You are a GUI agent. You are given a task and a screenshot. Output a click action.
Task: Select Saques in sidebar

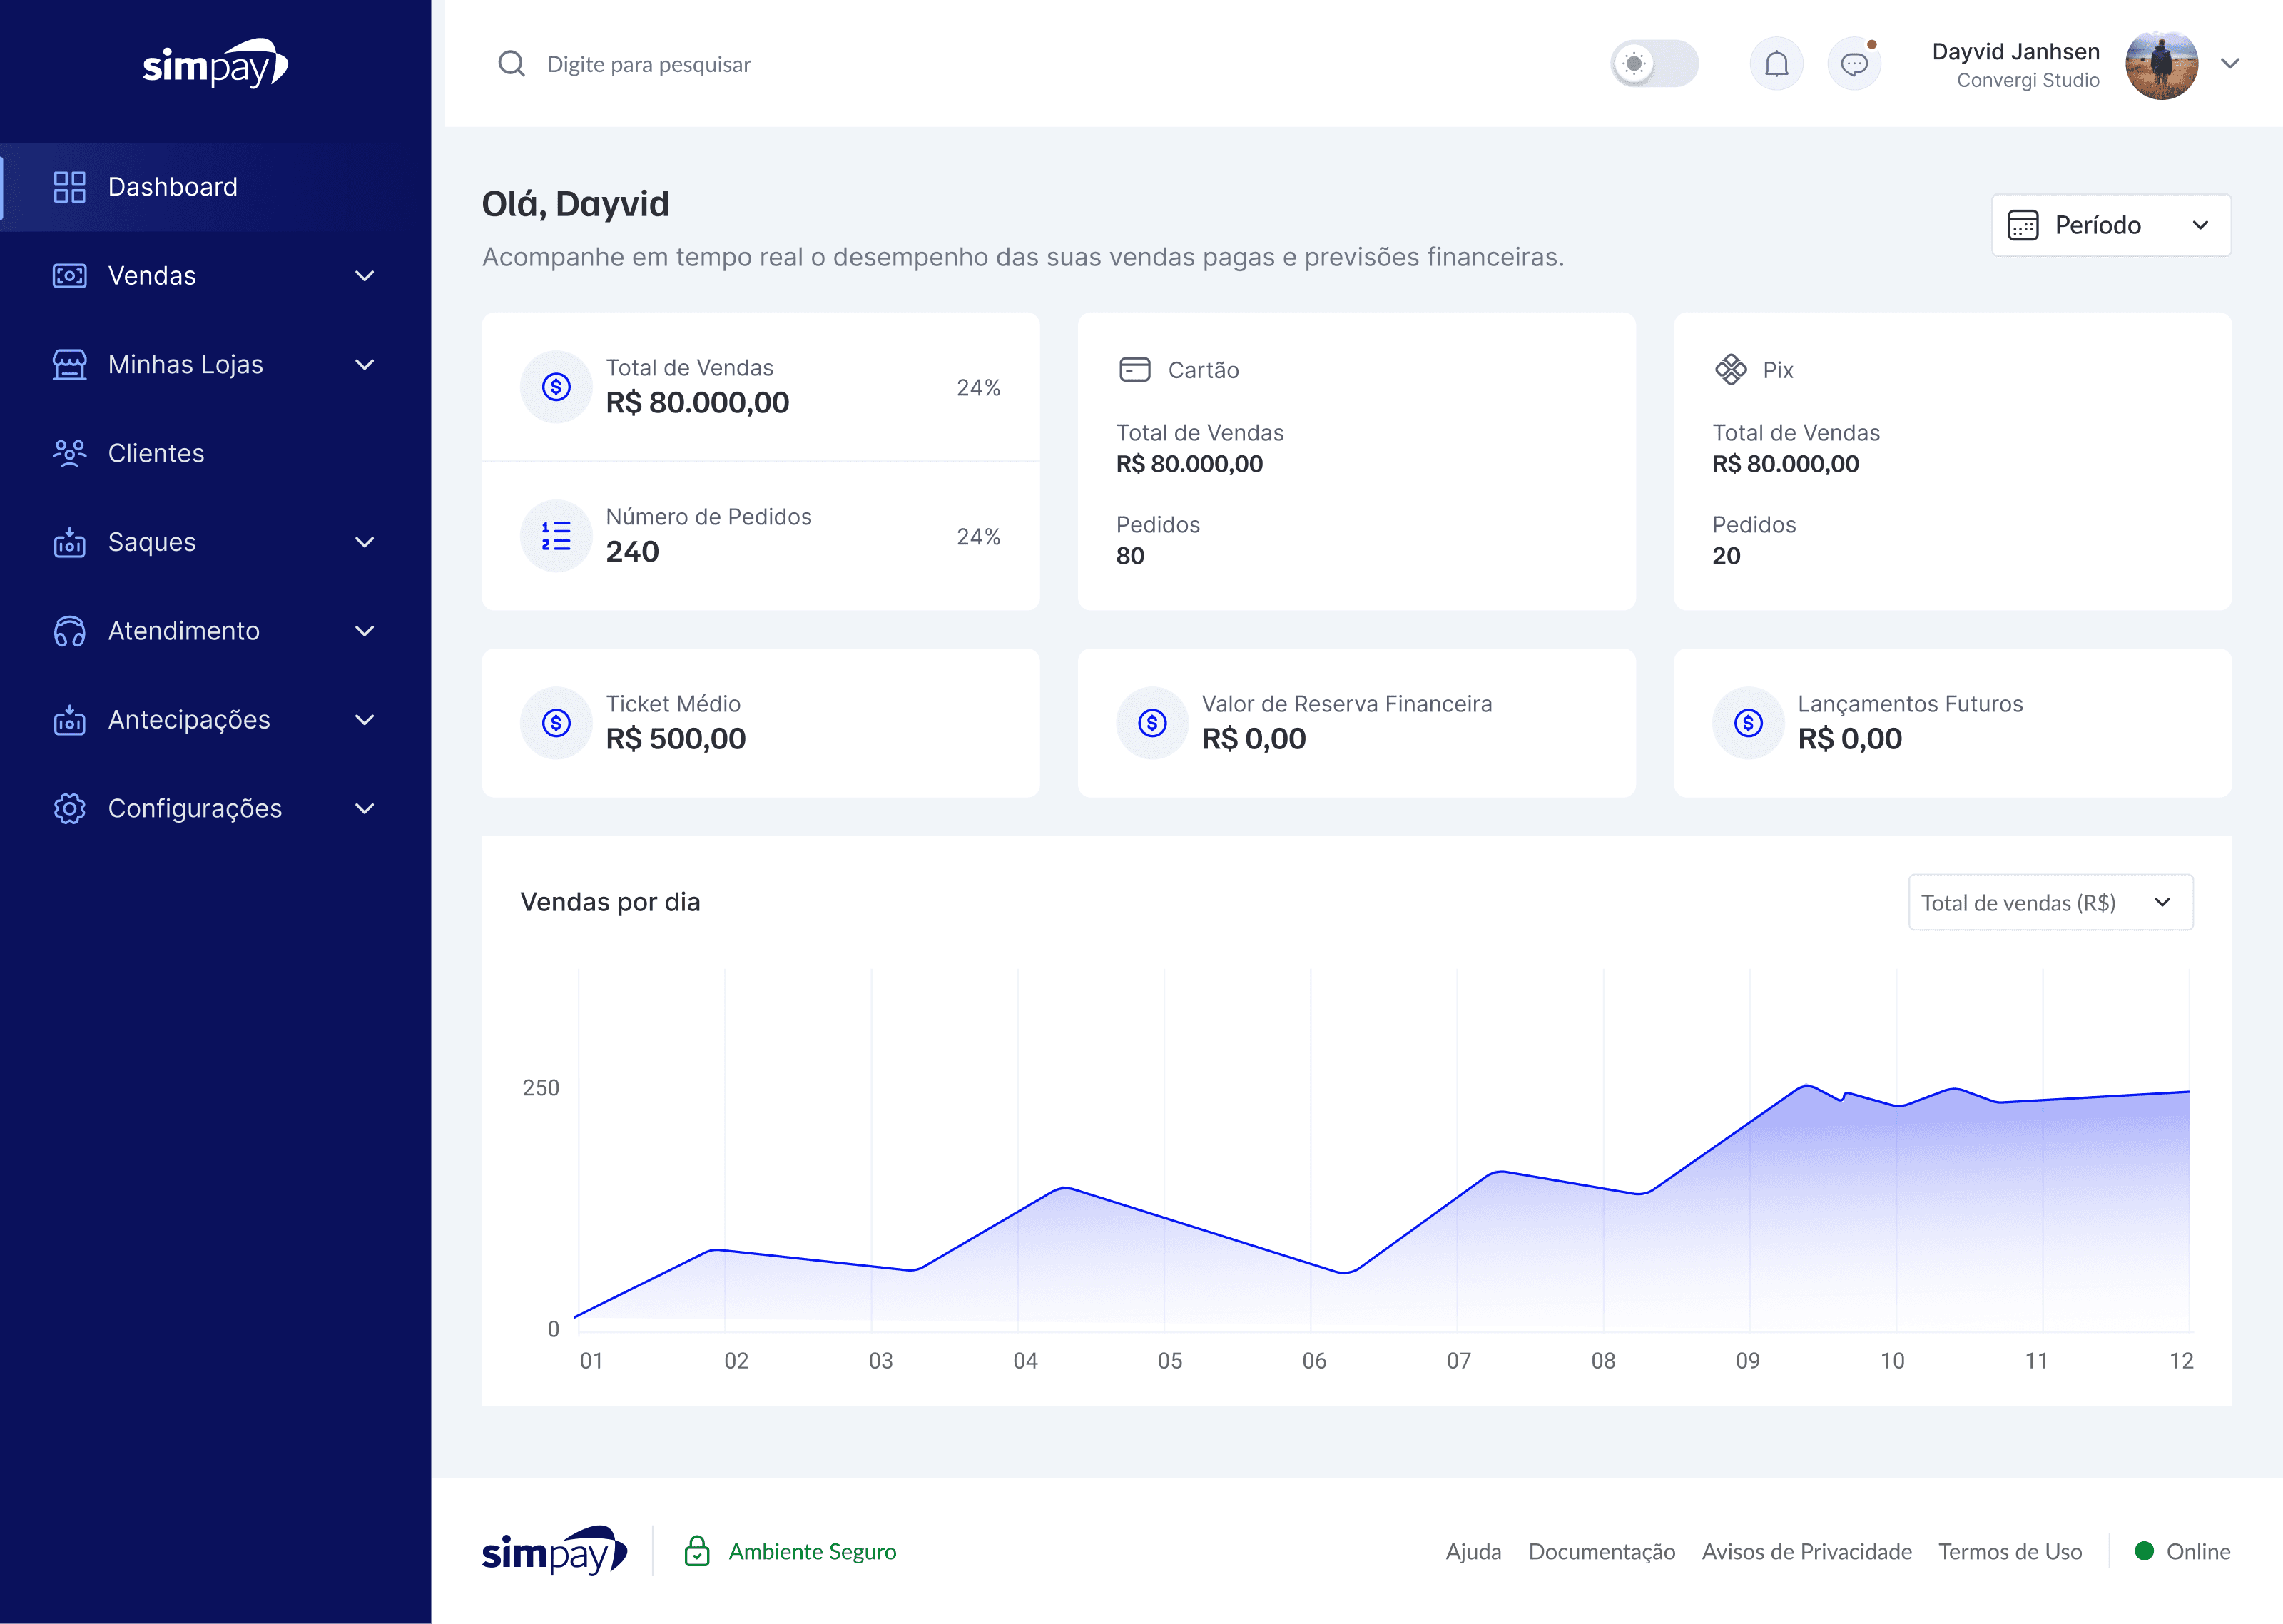pyautogui.click(x=215, y=542)
